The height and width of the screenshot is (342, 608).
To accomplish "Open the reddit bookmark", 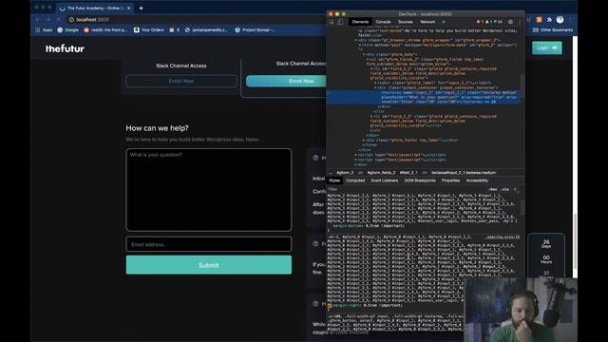I will pos(105,29).
